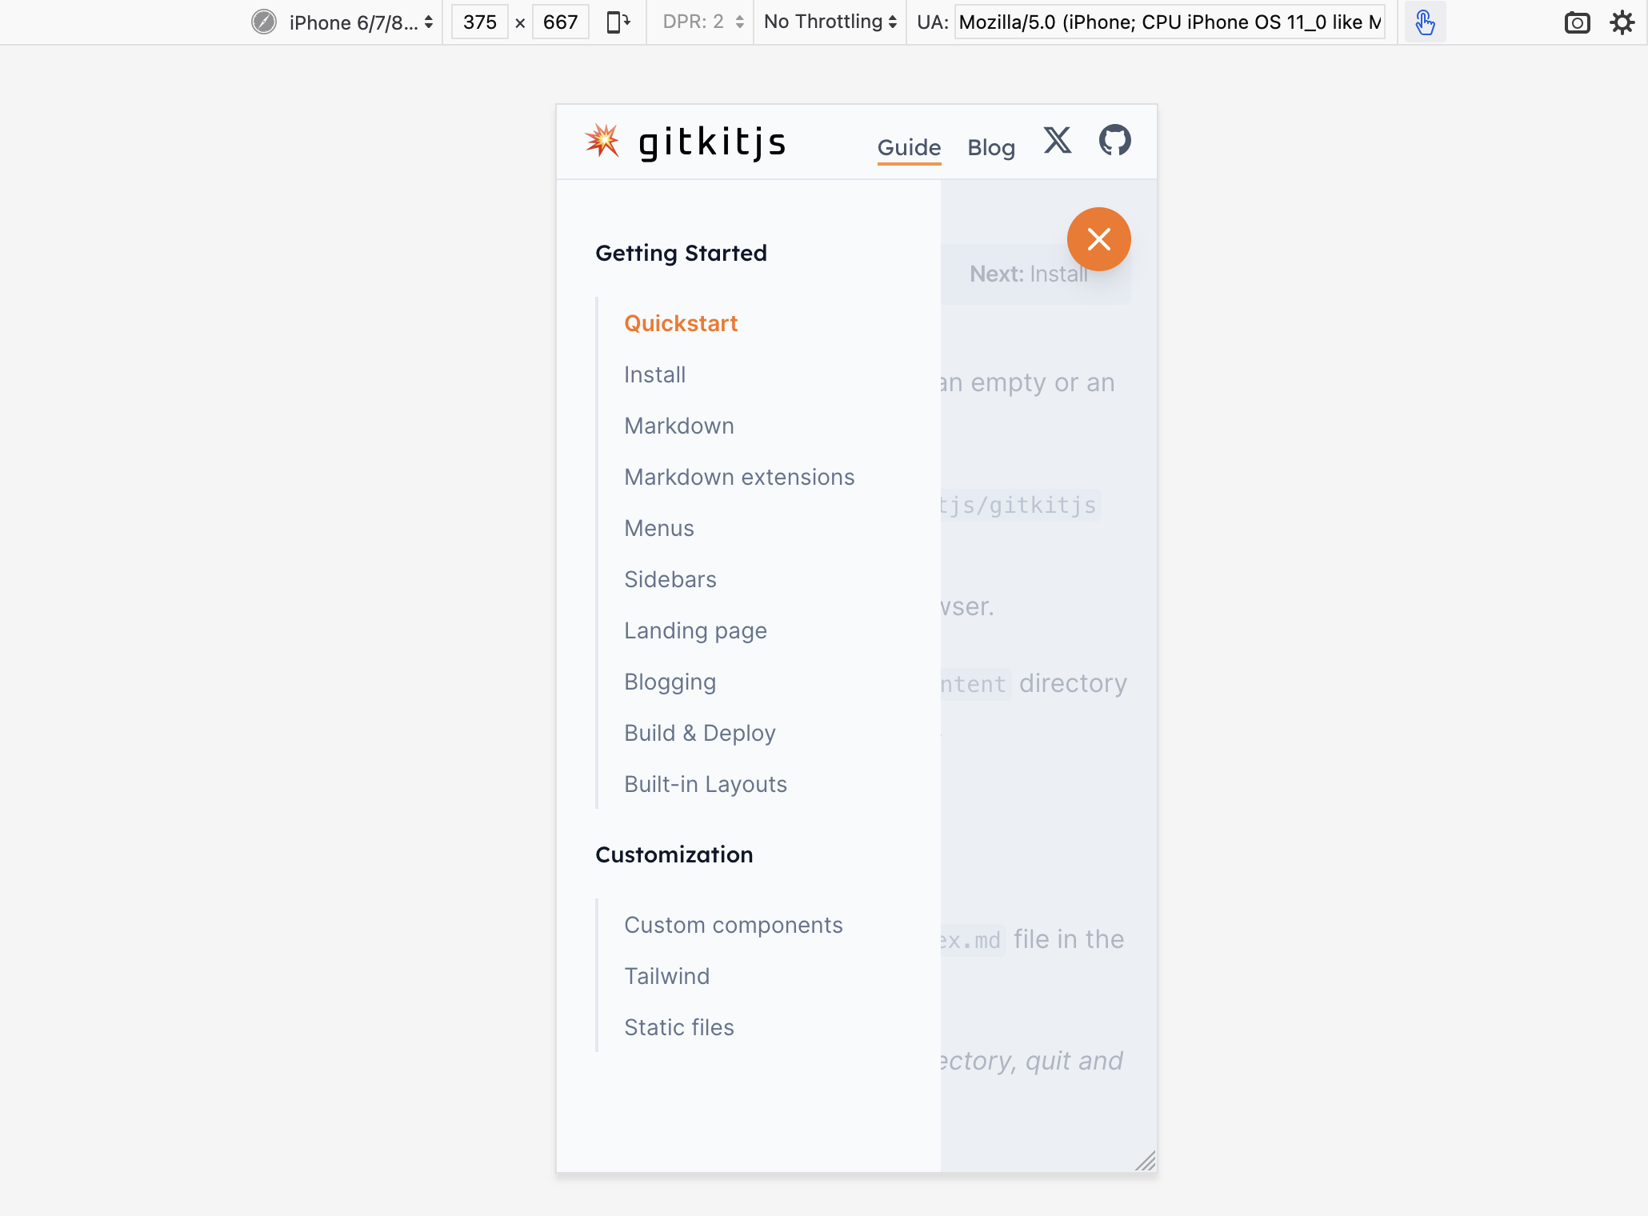Select the viewport width field 375

click(479, 22)
